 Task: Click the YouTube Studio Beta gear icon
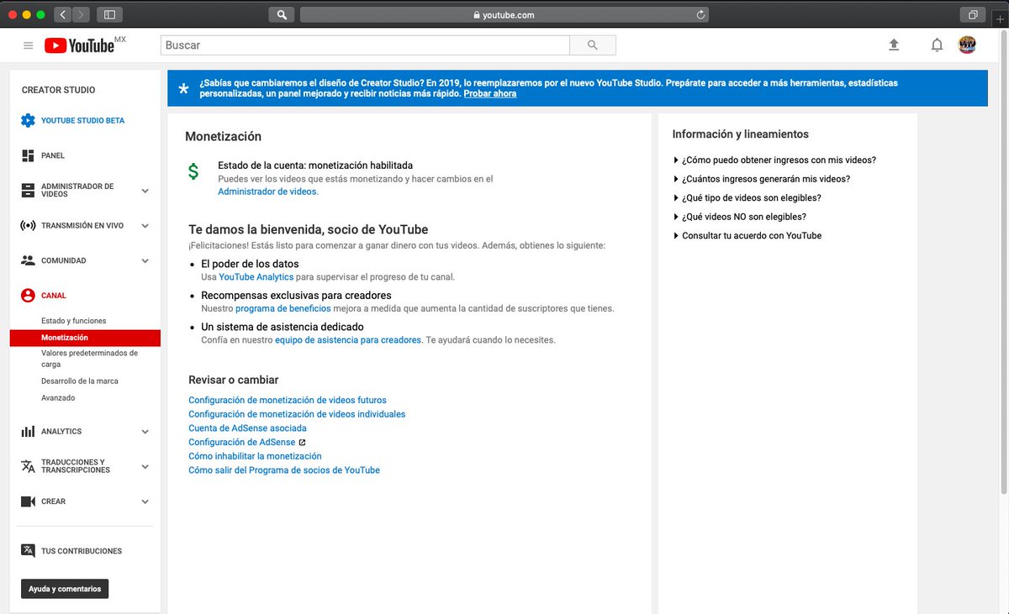28,120
